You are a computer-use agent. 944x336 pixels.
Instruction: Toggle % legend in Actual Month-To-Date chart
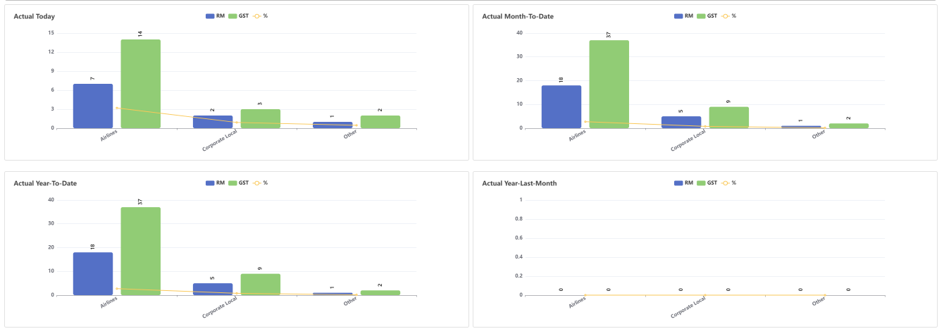pos(726,15)
